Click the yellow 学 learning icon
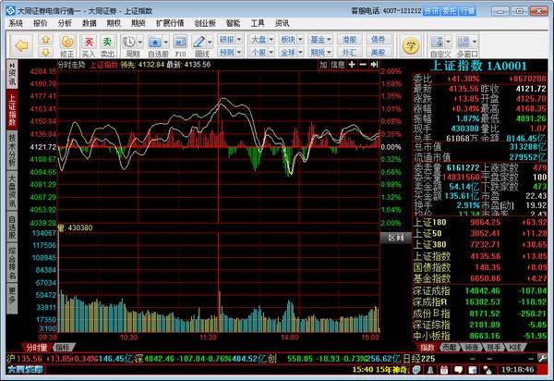 coord(410,44)
